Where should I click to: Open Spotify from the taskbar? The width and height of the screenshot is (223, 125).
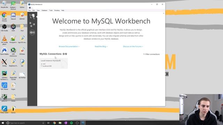click(x=71, y=123)
